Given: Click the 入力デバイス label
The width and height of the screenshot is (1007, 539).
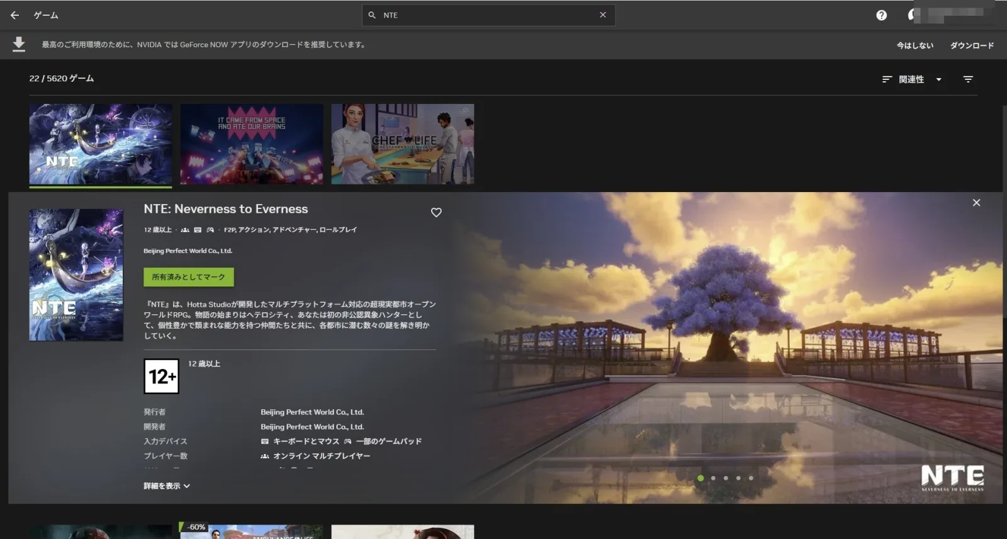Looking at the screenshot, I should [166, 441].
